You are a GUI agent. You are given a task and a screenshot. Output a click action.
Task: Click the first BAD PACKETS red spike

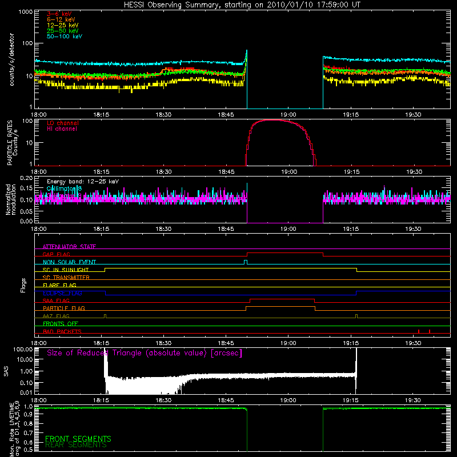(419, 331)
